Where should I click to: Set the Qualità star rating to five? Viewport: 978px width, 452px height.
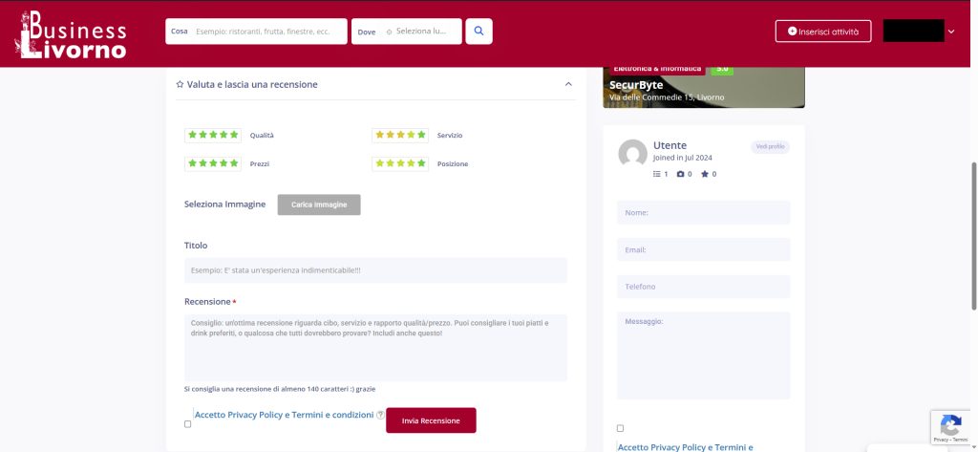tap(234, 135)
